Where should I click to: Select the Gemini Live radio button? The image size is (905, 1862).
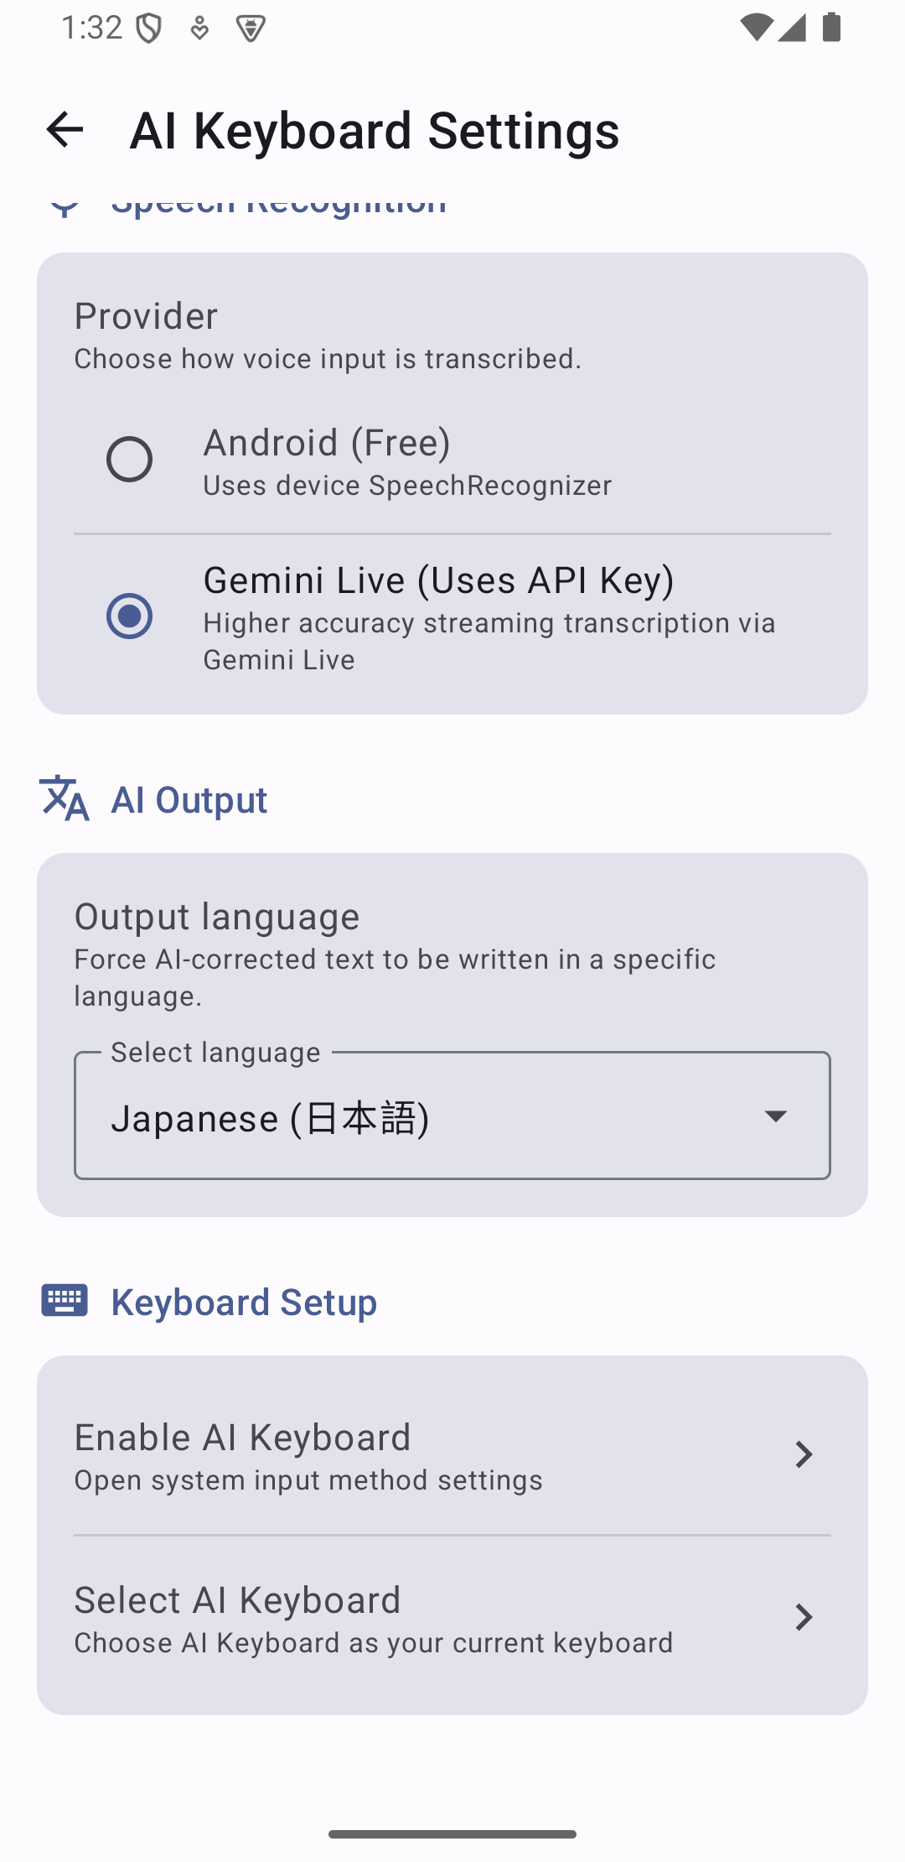(x=129, y=616)
